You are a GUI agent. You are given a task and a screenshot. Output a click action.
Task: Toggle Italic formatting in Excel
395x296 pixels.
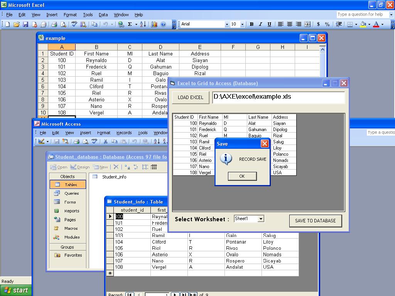[260, 24]
